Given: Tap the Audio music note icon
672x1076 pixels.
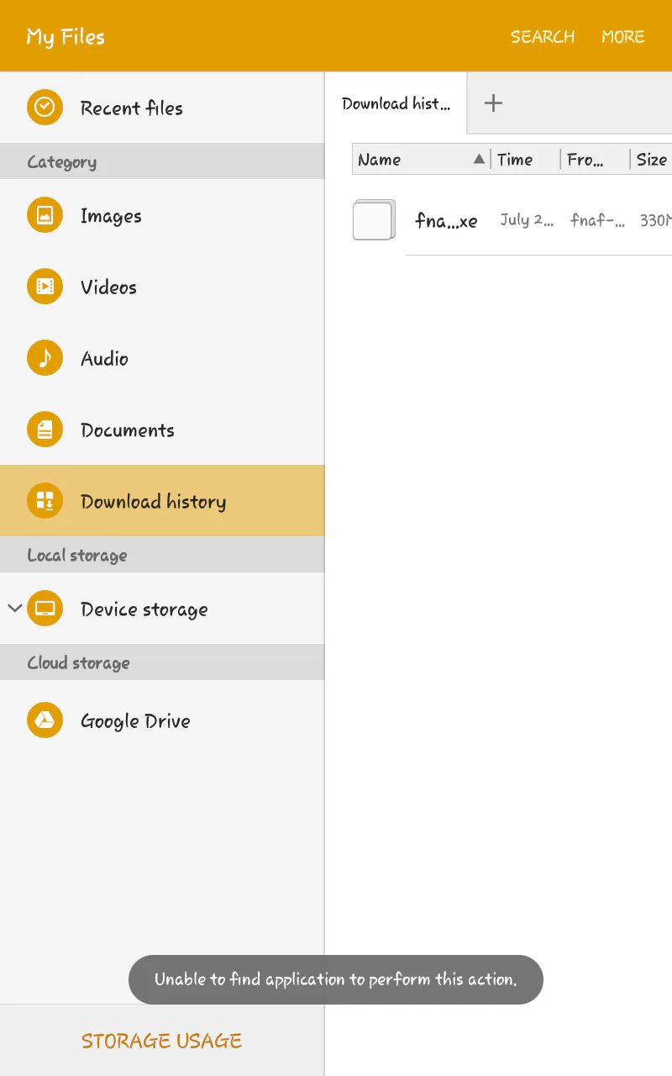Looking at the screenshot, I should click(x=45, y=359).
